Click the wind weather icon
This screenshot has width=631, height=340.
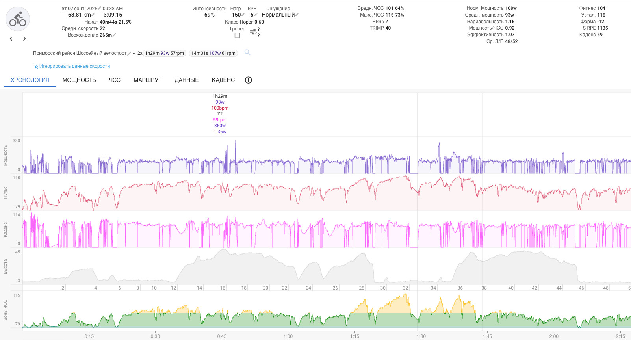[x=253, y=32]
